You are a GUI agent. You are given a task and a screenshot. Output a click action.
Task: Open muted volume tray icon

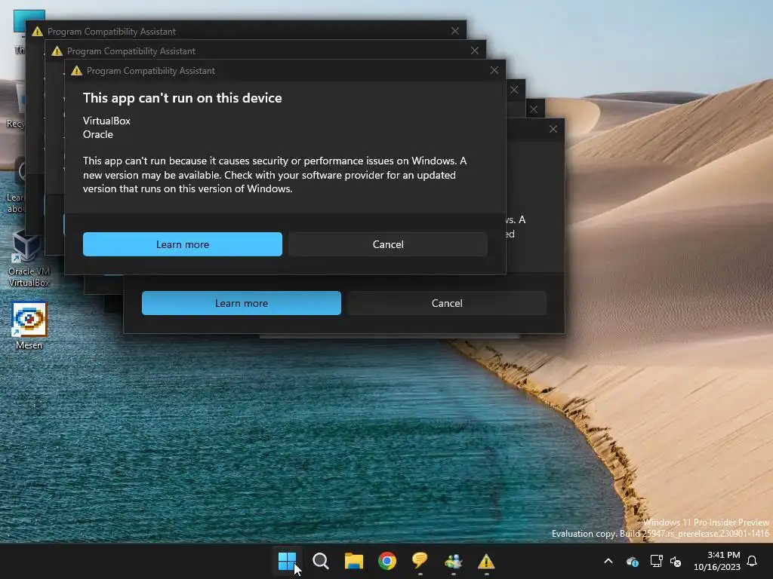click(x=676, y=561)
